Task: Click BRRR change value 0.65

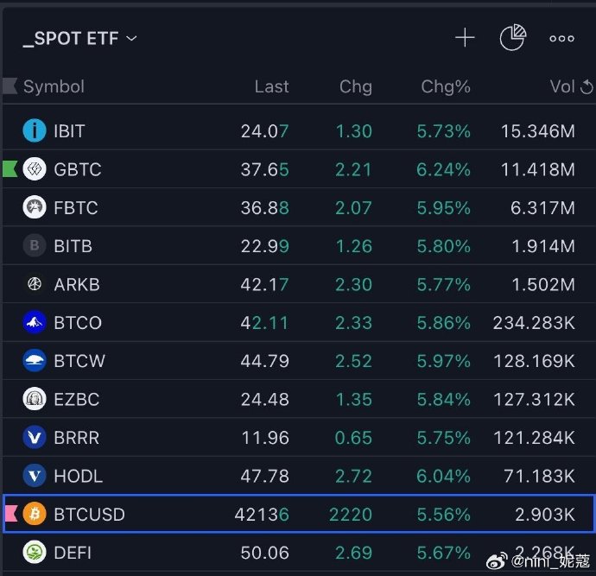Action: click(x=353, y=438)
